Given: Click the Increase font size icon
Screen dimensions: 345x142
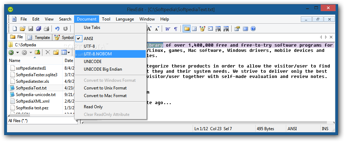Looking at the screenshot, I should click(149, 29).
